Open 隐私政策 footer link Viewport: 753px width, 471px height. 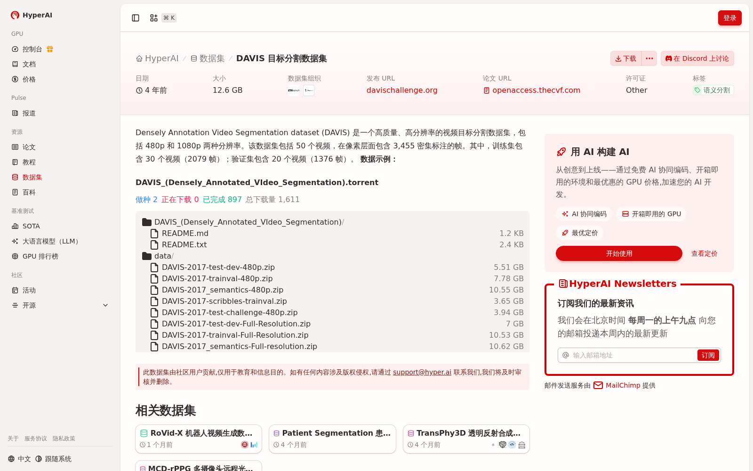[x=64, y=439]
